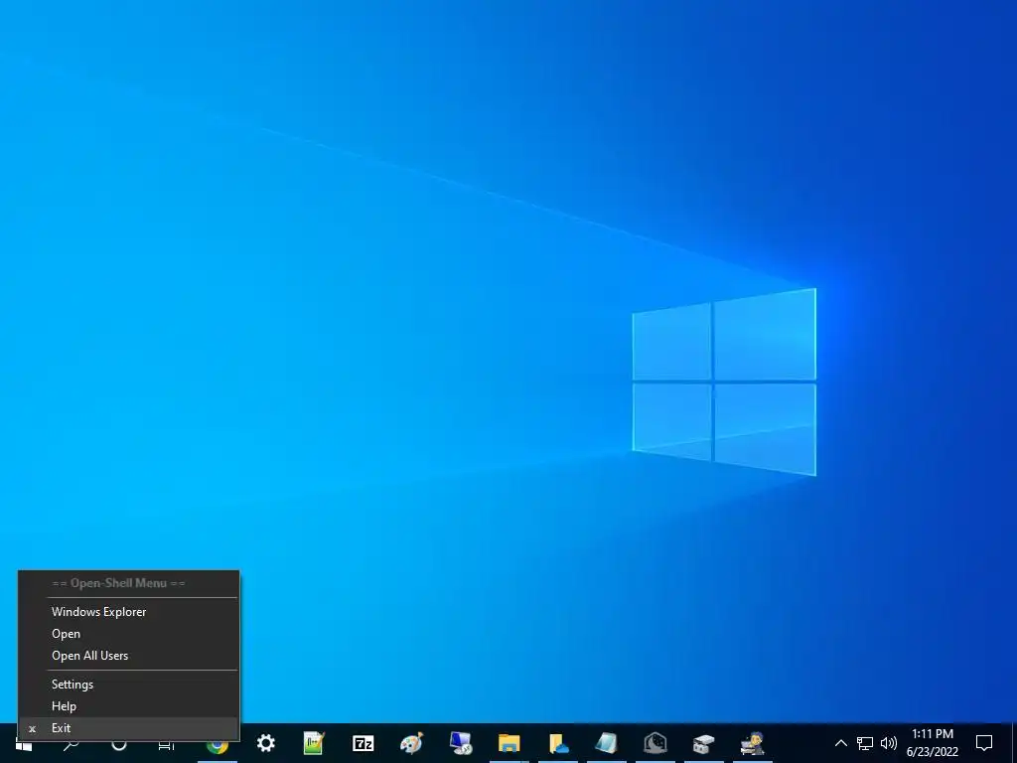Open the gray box app taskbar icon
This screenshot has width=1017, height=763.
pyautogui.click(x=704, y=743)
